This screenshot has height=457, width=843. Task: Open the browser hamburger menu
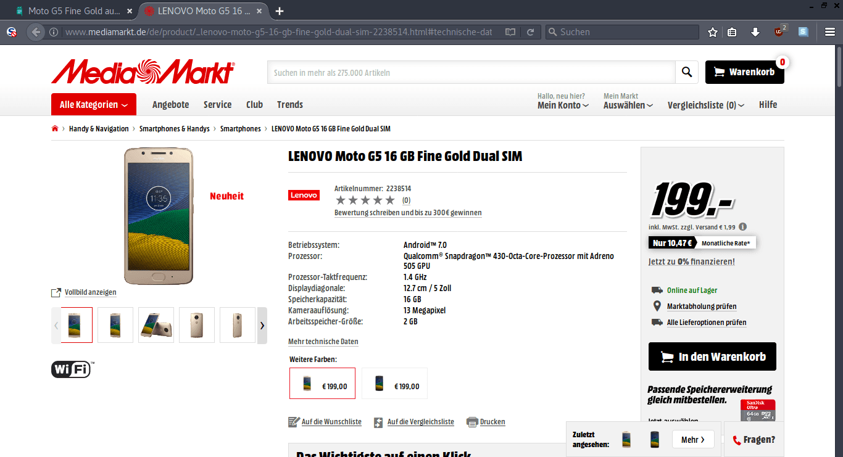(830, 32)
